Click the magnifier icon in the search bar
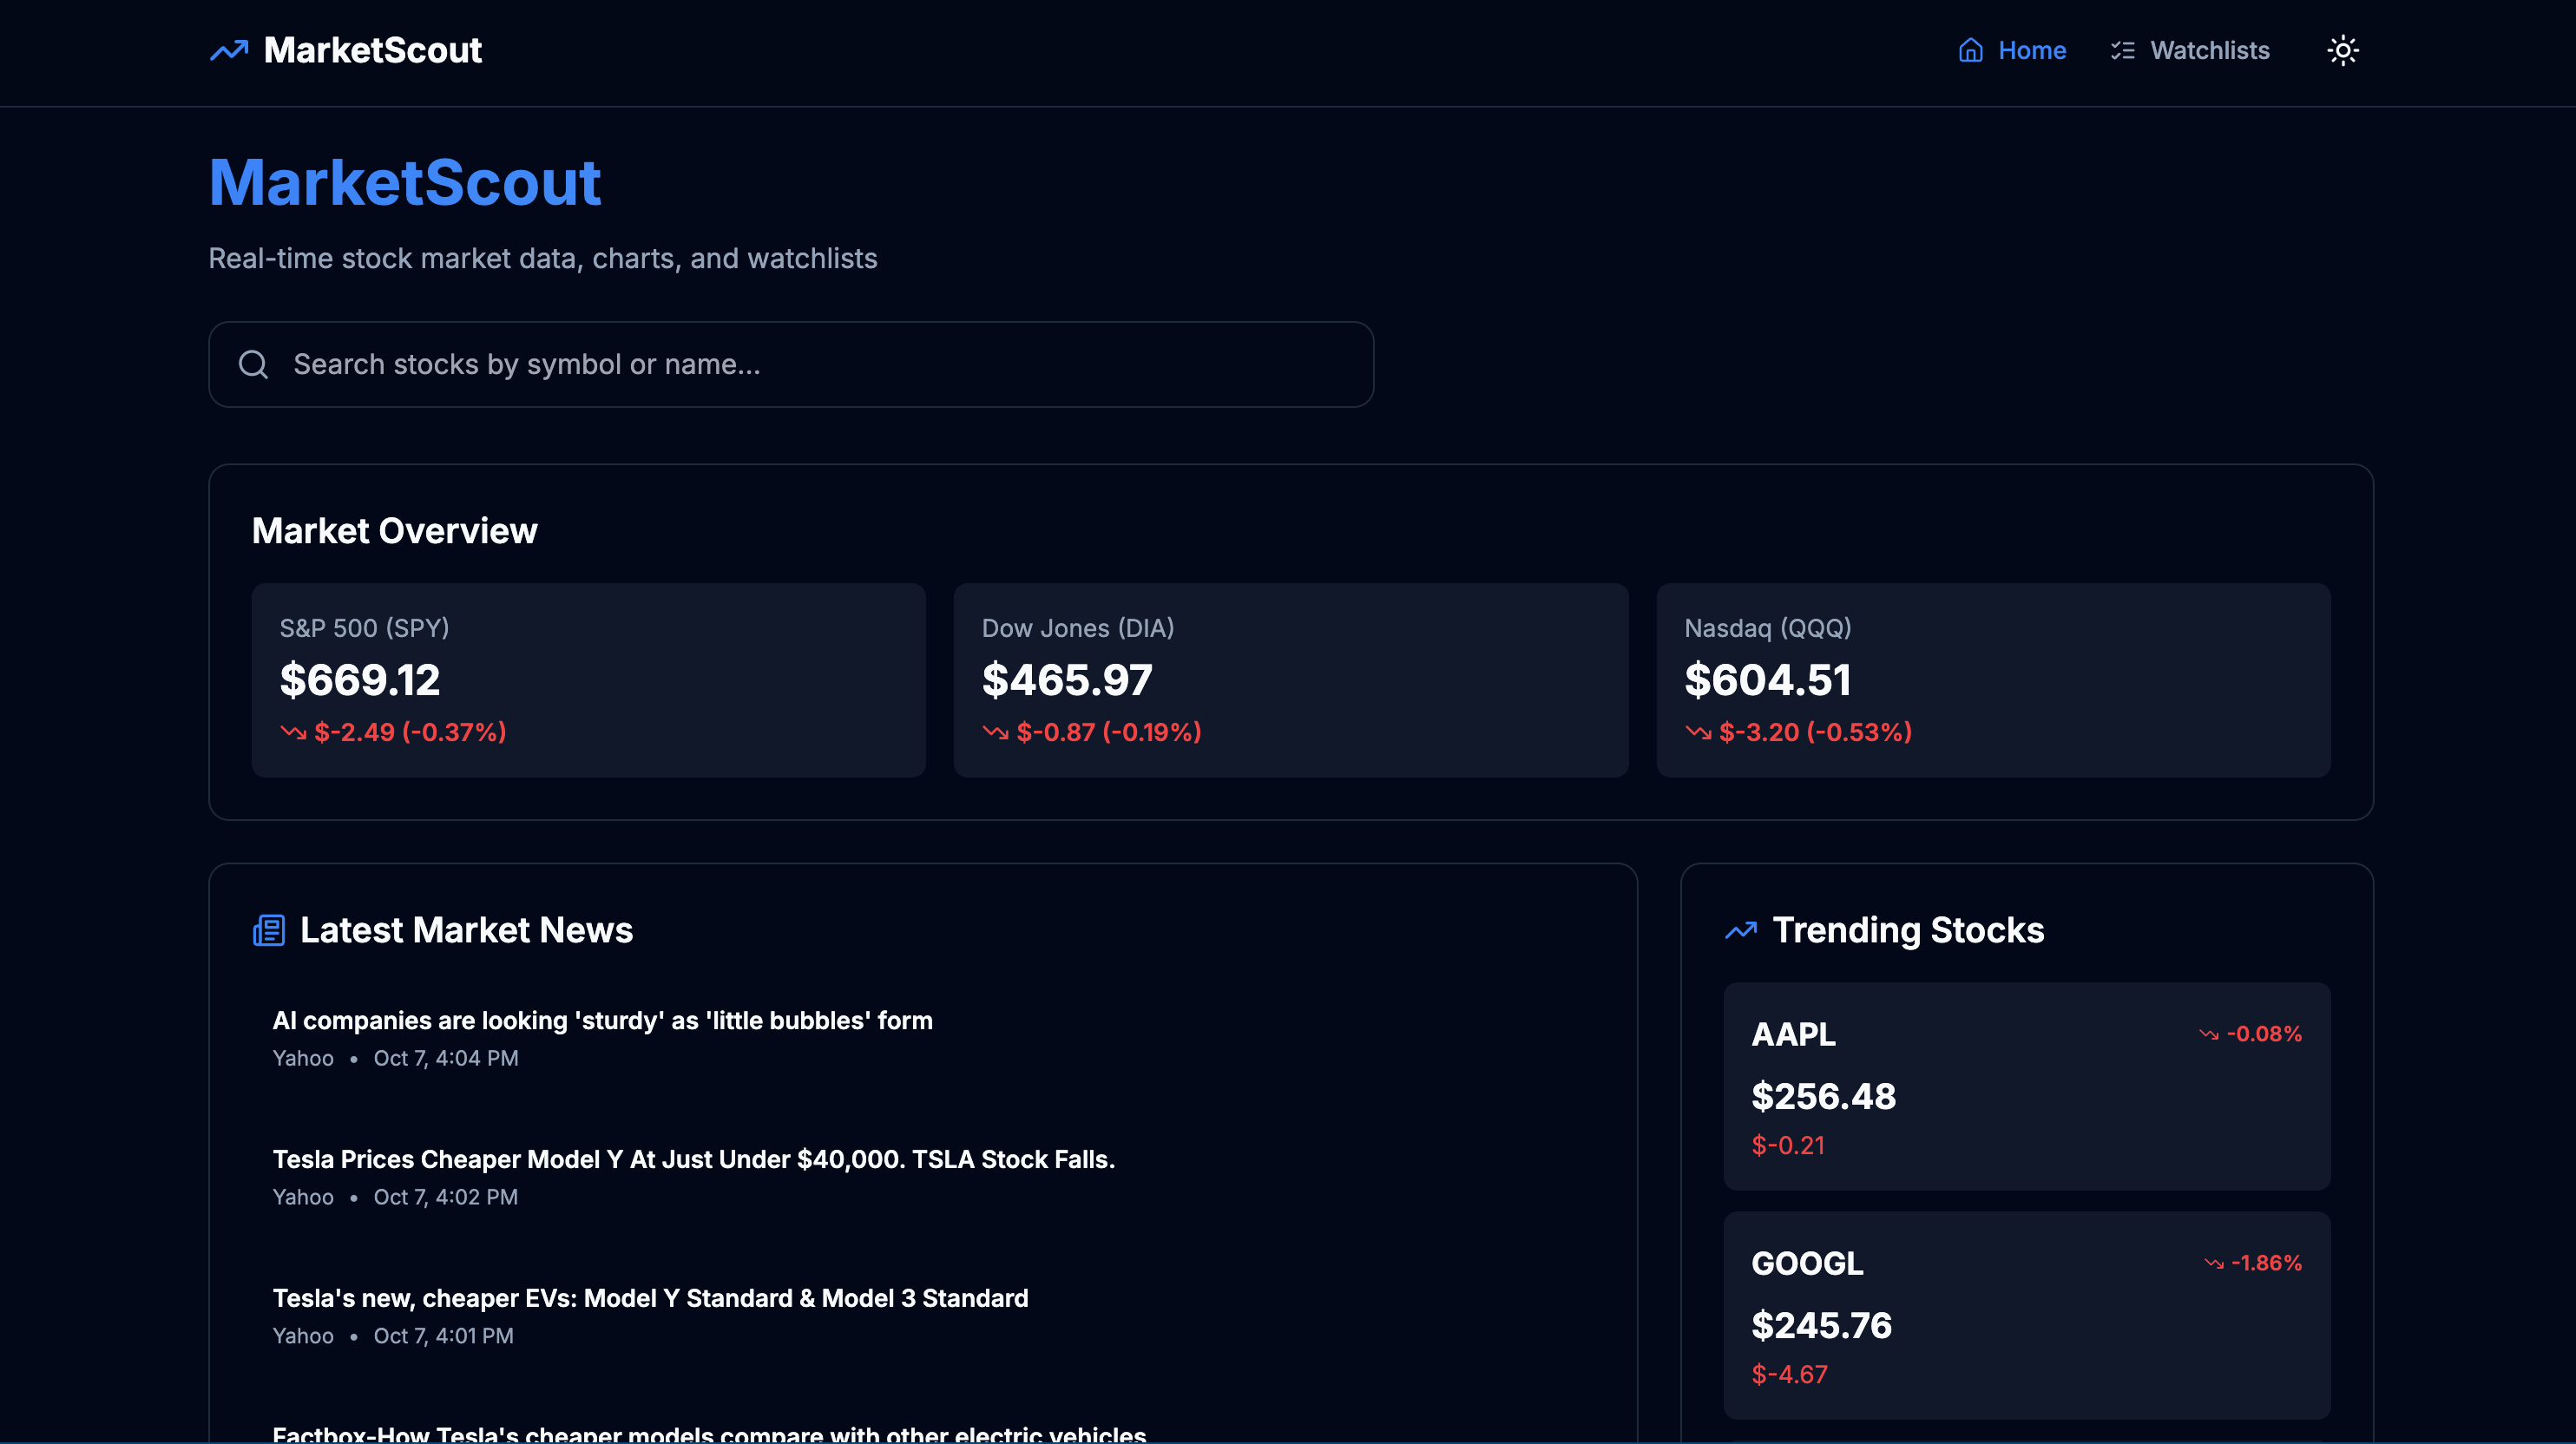The height and width of the screenshot is (1444, 2576). [x=254, y=364]
